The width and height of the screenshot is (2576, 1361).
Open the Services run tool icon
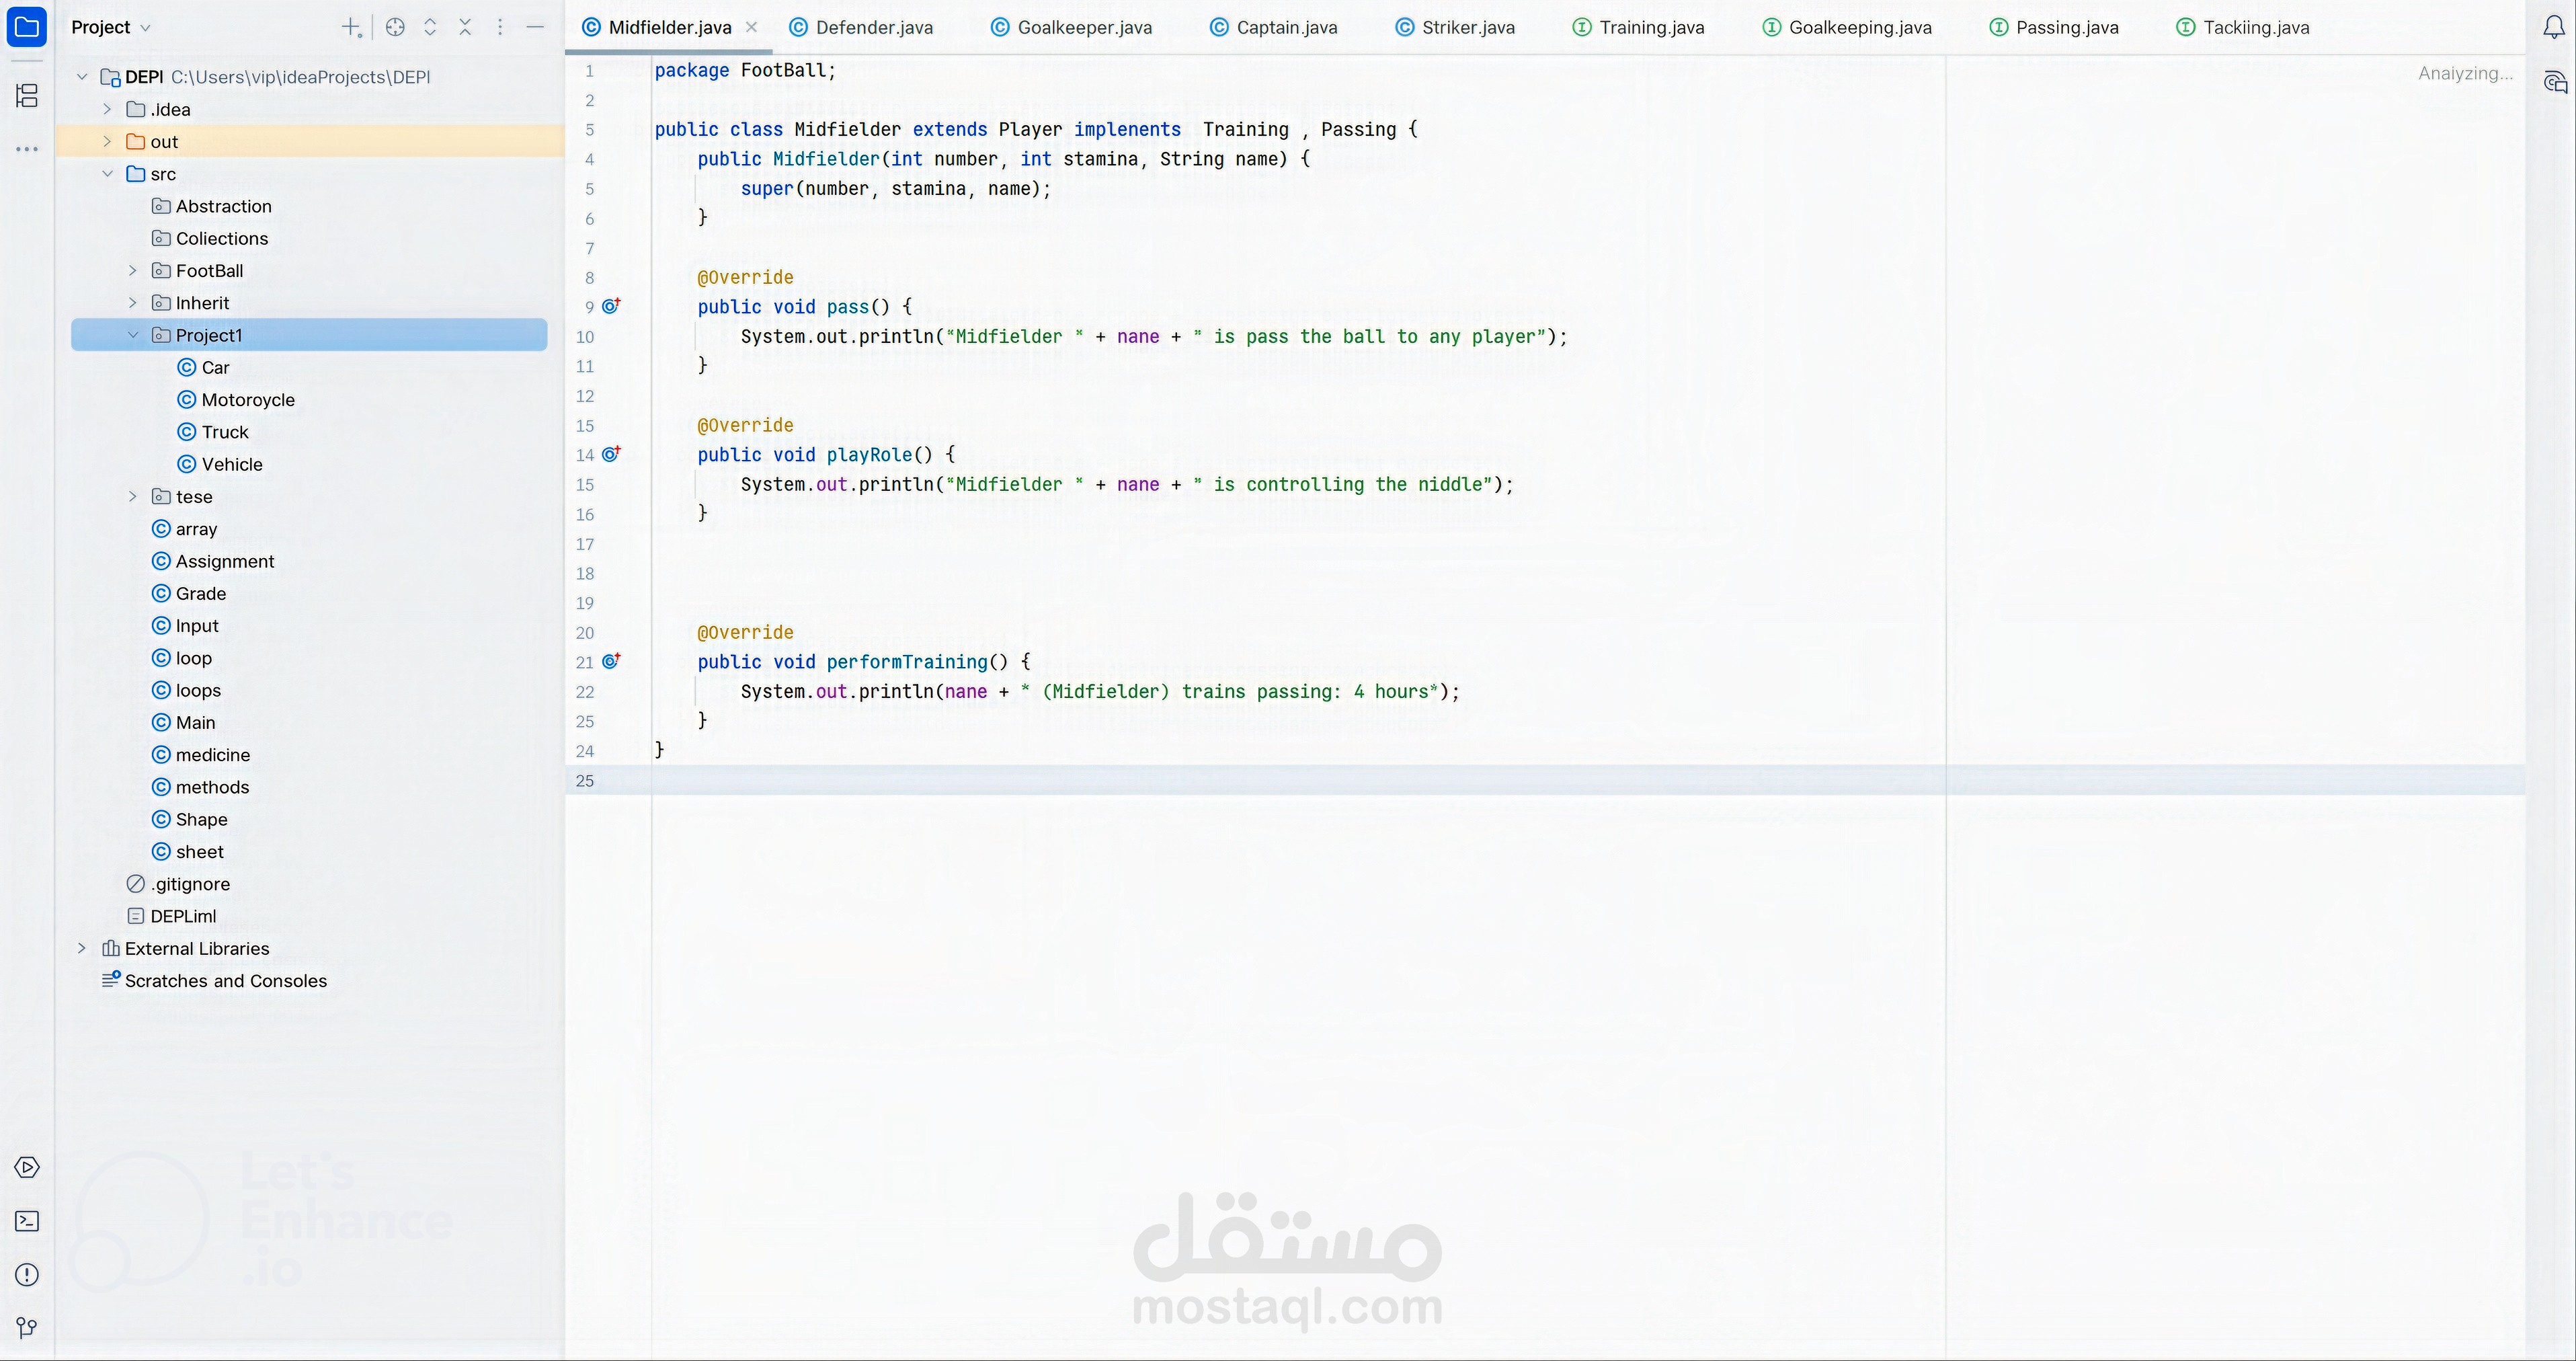(x=27, y=1168)
